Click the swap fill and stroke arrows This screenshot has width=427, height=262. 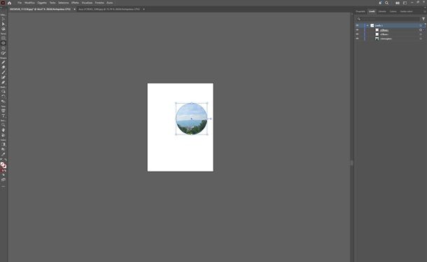click(6, 160)
